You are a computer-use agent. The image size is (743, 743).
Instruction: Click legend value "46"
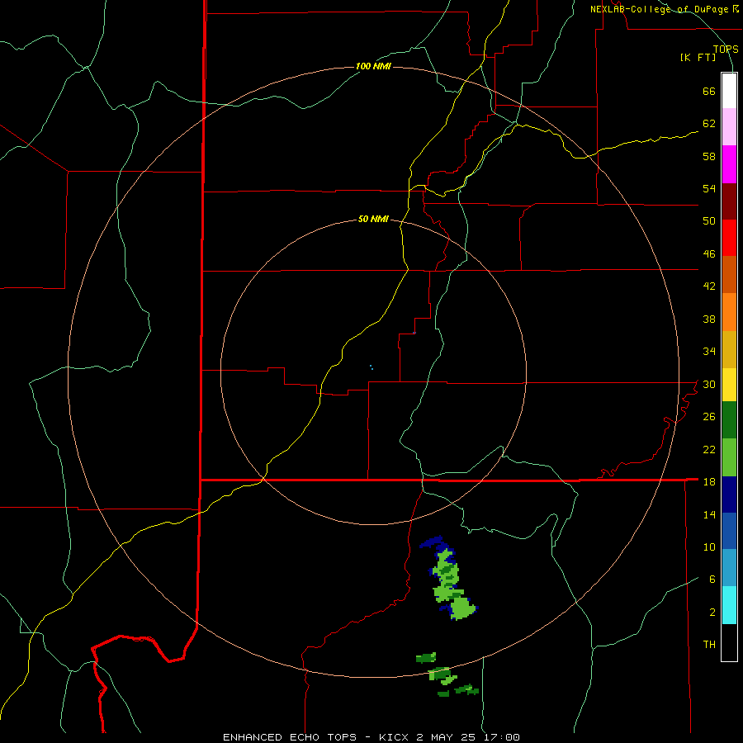(709, 254)
